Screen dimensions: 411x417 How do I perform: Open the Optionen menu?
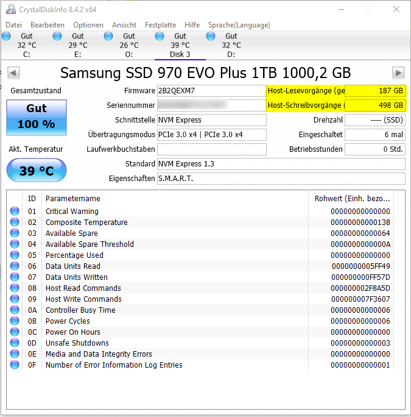[x=88, y=25]
